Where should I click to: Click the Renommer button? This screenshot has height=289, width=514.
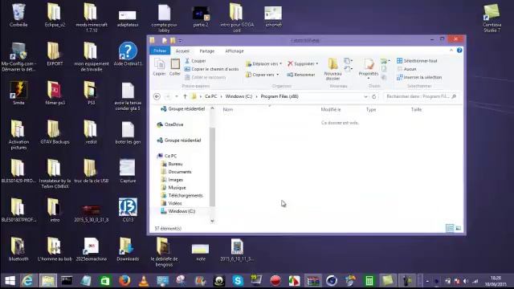coord(301,75)
